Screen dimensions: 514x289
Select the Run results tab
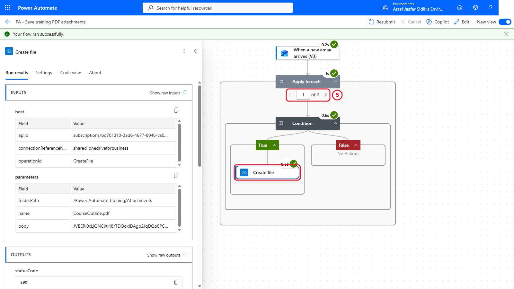pyautogui.click(x=17, y=73)
